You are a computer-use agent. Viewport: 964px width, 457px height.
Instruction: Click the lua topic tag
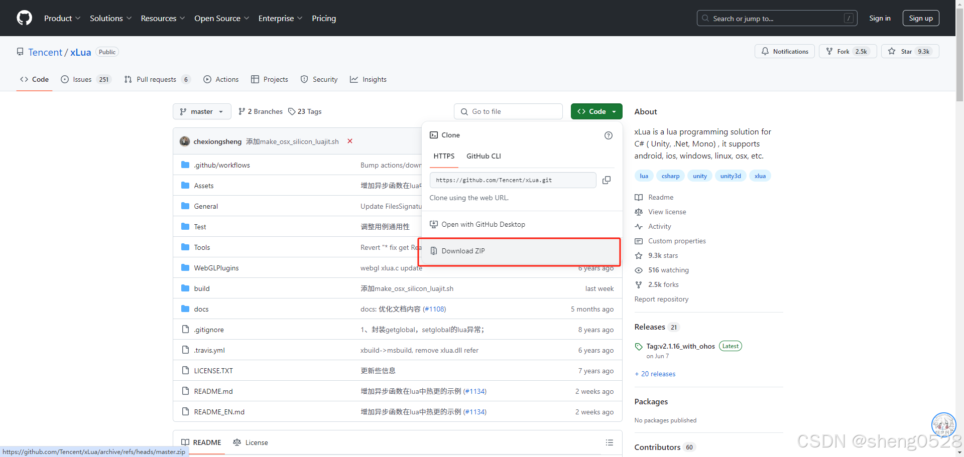644,176
